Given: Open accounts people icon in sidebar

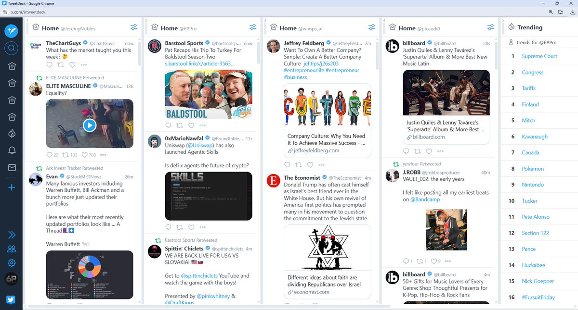Looking at the screenshot, I should [12, 249].
